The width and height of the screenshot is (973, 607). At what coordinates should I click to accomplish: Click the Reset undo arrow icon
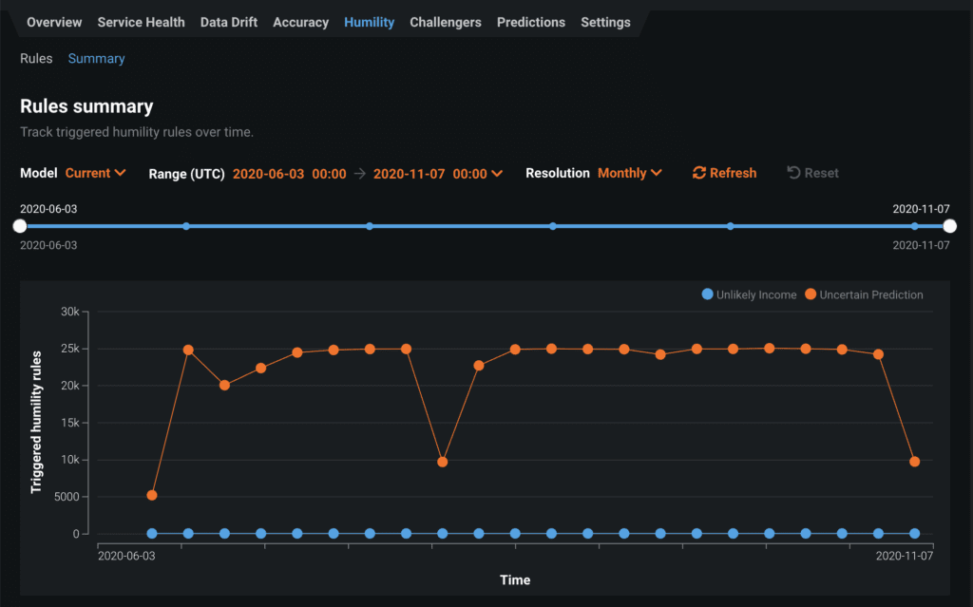coord(793,173)
